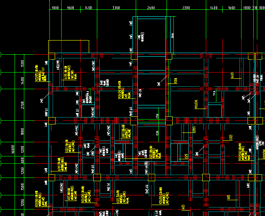This screenshot has width=265, height=216.
Task: Select the 3100 vertical dimension text
Action: tap(172, 36)
